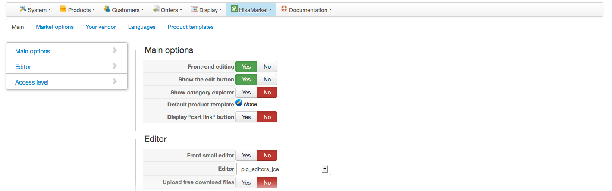Viewport: 612px width, 191px height.
Task: Set Upload free download files to Yes
Action: (246, 183)
